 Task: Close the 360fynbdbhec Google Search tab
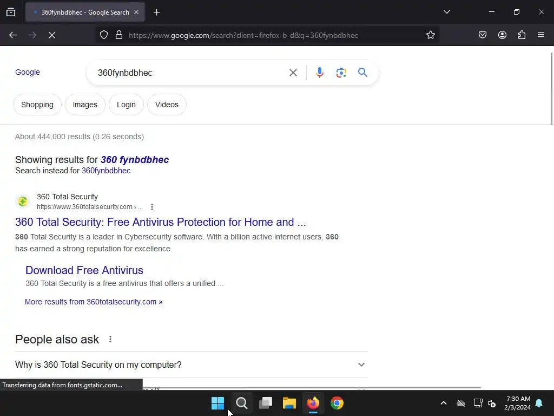tap(136, 12)
